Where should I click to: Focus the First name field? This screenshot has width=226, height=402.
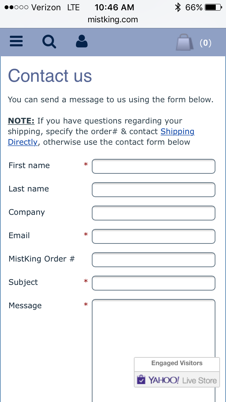coord(154,166)
